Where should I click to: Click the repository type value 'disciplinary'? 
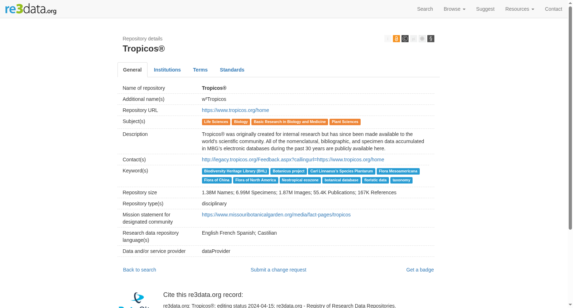coord(214,204)
